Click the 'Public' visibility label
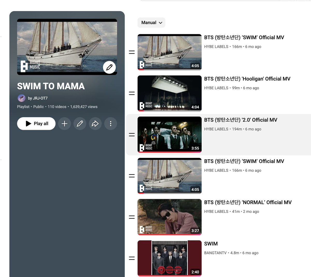311x277 pixels. click(39, 107)
